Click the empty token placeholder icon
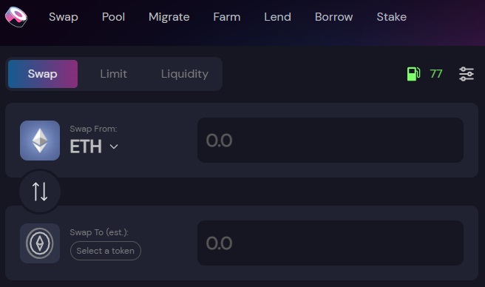 40,243
